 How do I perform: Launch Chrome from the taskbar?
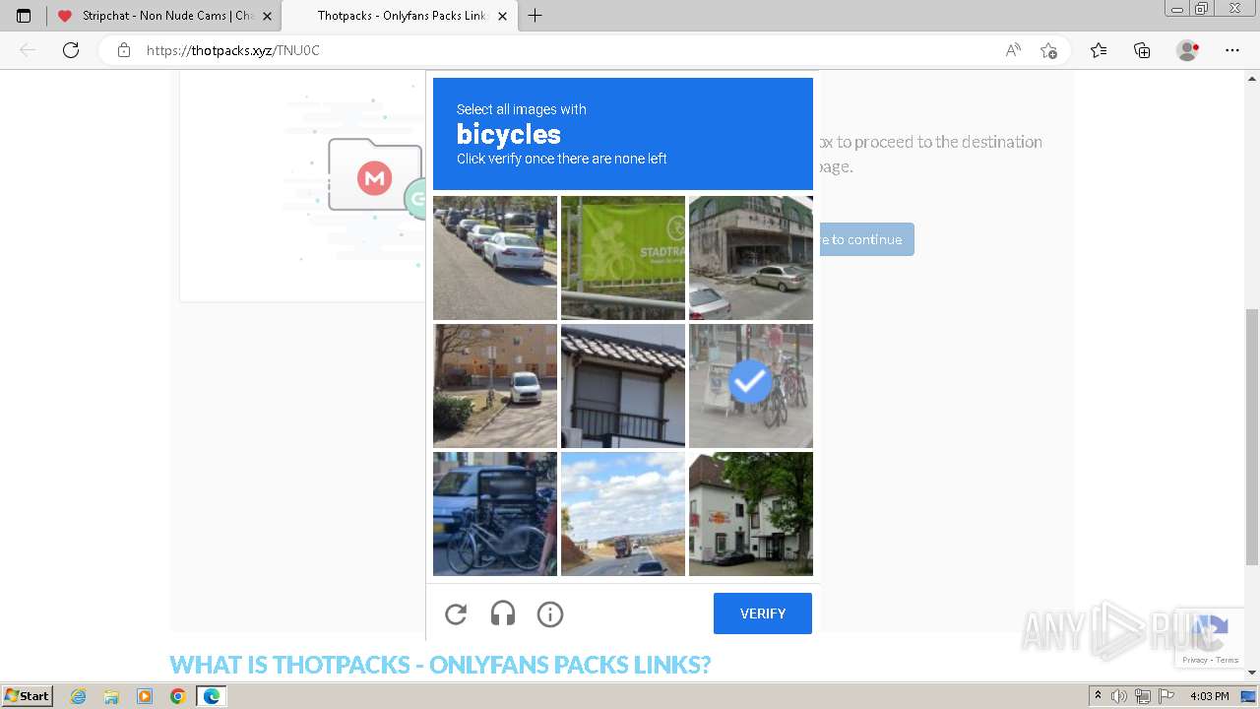click(x=177, y=696)
